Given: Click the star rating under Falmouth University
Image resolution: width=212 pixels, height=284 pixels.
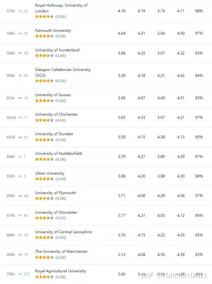Looking at the screenshot, I should pos(44,36).
